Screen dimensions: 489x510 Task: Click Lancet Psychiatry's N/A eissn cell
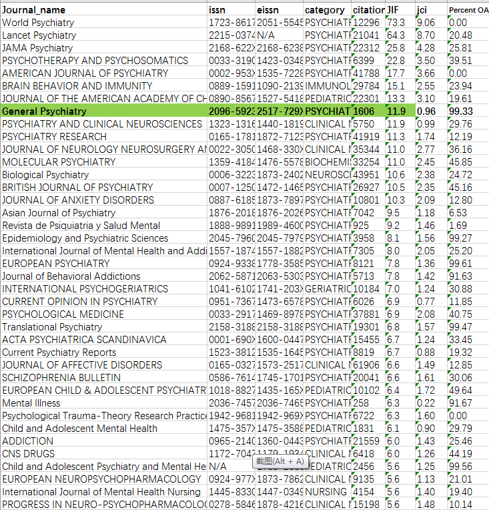[x=278, y=35]
